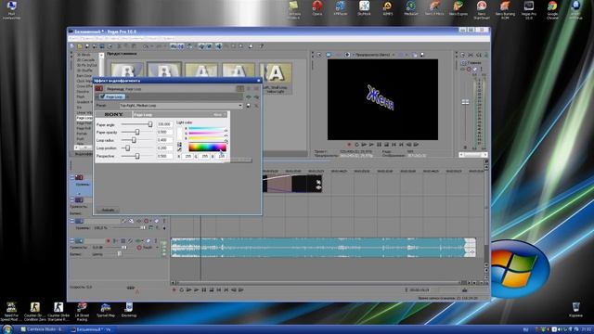Click the cyan Red-channel color slider
The image size is (594, 334).
point(206,129)
